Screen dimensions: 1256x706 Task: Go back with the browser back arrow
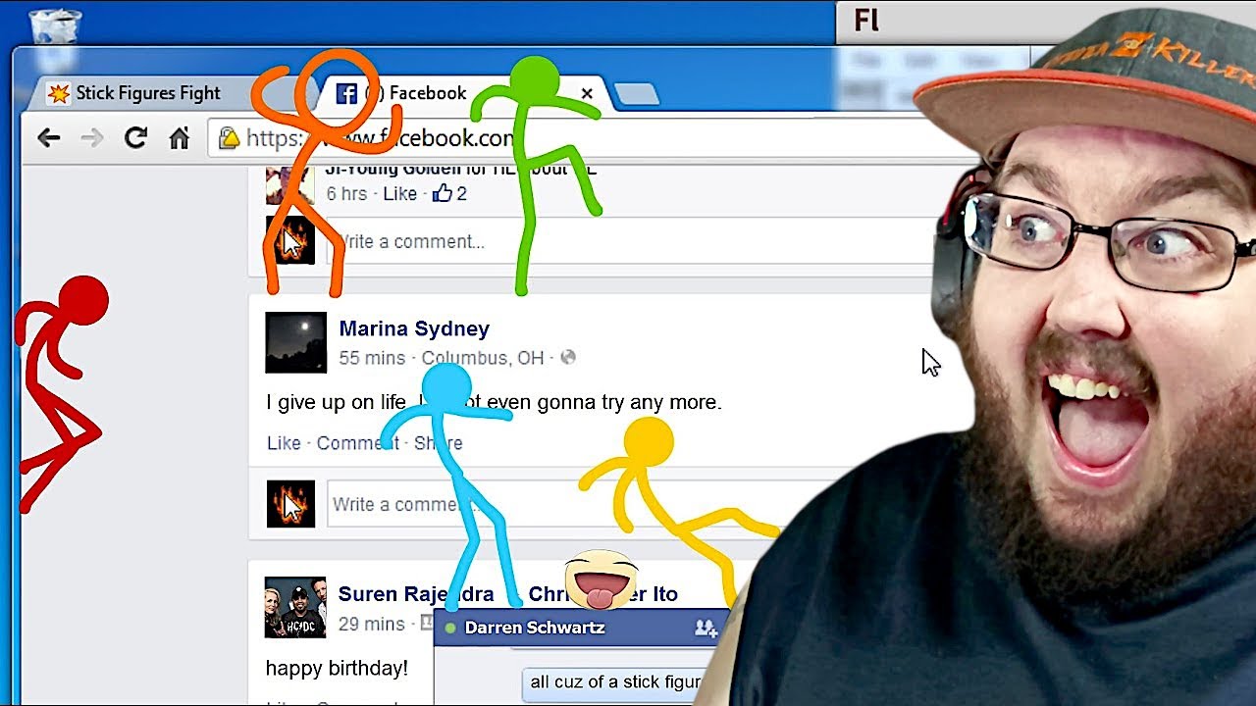[x=48, y=138]
